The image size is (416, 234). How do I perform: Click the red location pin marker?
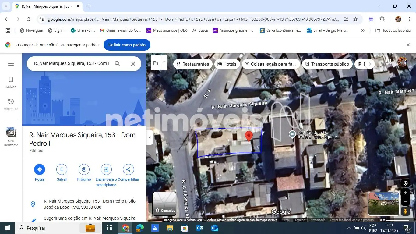pos(249,136)
